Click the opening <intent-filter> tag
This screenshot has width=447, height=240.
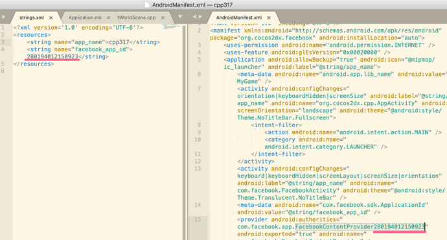point(276,125)
